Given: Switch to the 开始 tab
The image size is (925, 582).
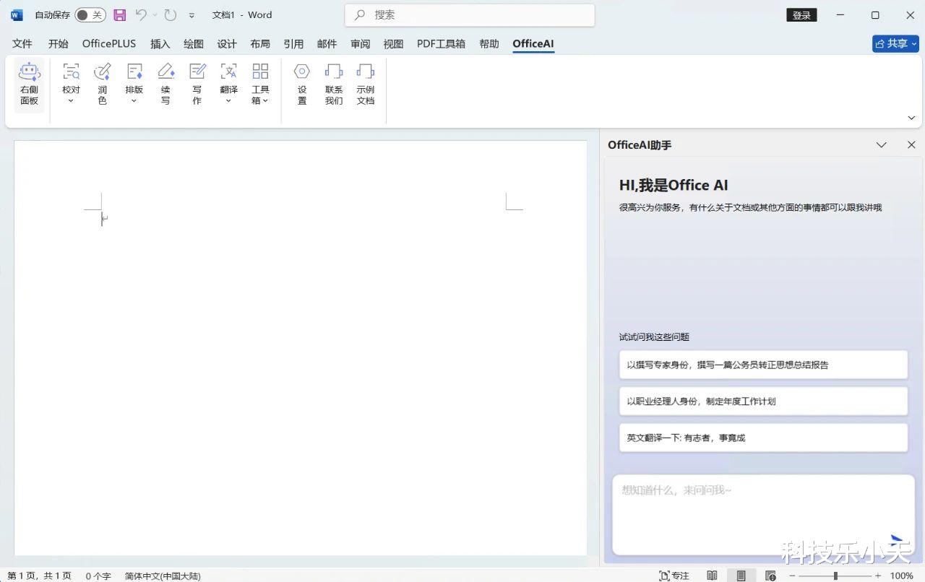Looking at the screenshot, I should [x=59, y=44].
